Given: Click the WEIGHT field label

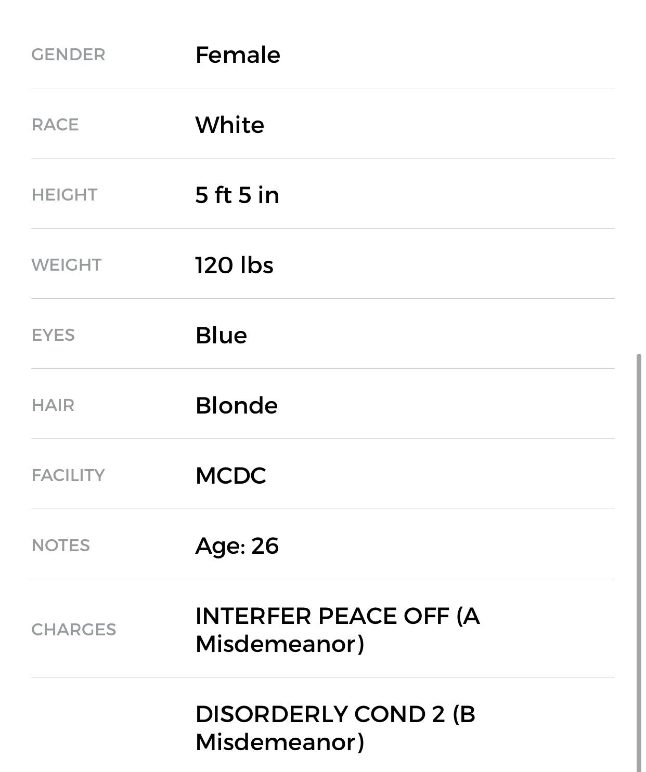Looking at the screenshot, I should 67,265.
